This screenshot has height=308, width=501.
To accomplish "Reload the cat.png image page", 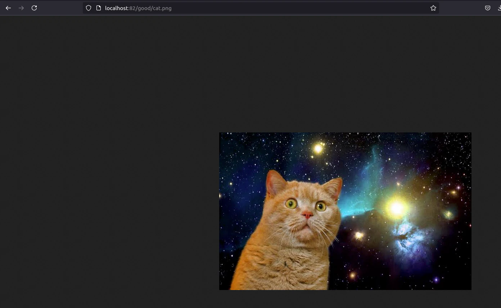I will (34, 8).
